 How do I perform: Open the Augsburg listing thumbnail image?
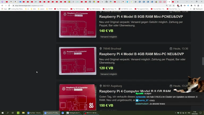tap(78, 97)
